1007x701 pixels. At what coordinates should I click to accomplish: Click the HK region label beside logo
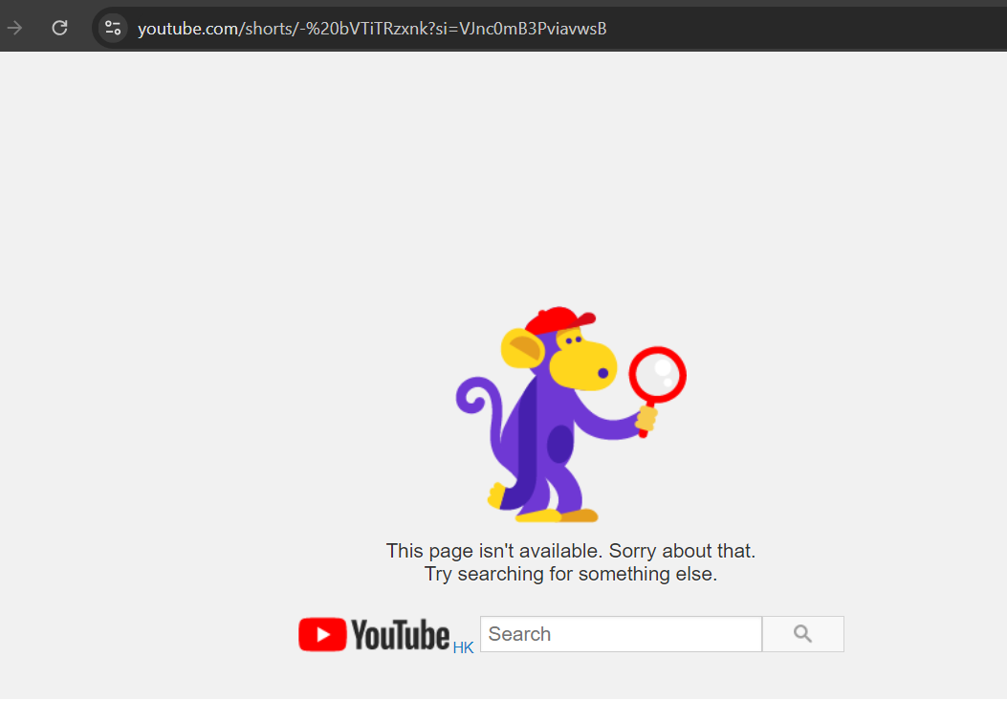tap(463, 647)
